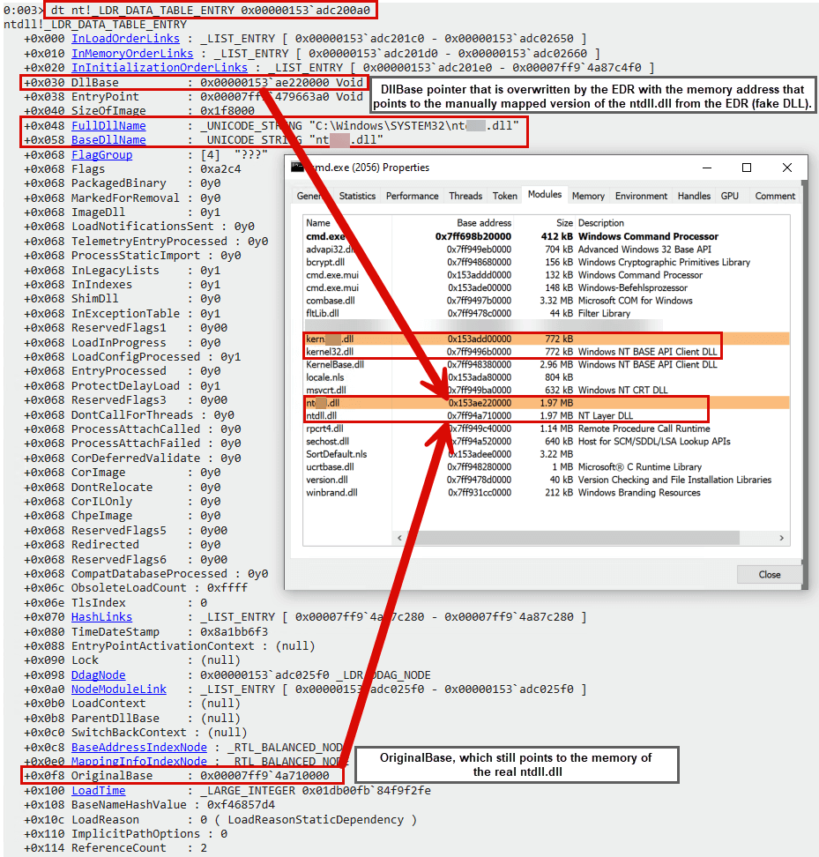
Task: Open the Token tab
Action: 504,195
